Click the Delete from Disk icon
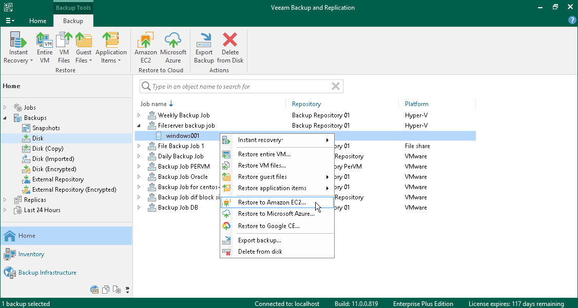 (x=230, y=46)
